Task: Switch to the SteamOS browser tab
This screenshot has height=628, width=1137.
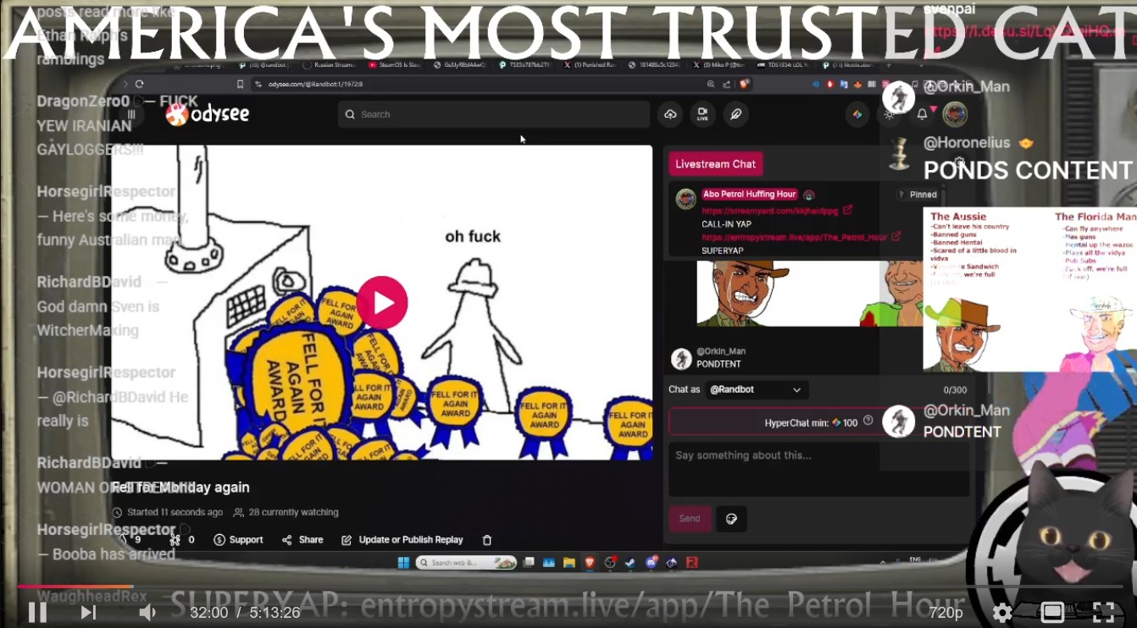Action: tap(394, 64)
